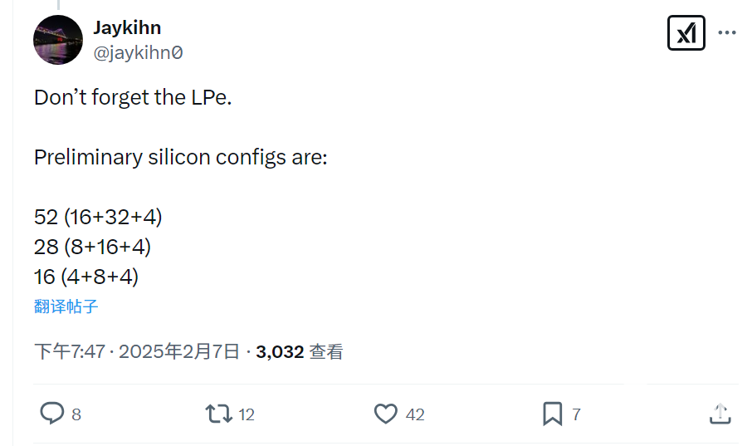Repost using the retweet arrows icon

point(218,414)
